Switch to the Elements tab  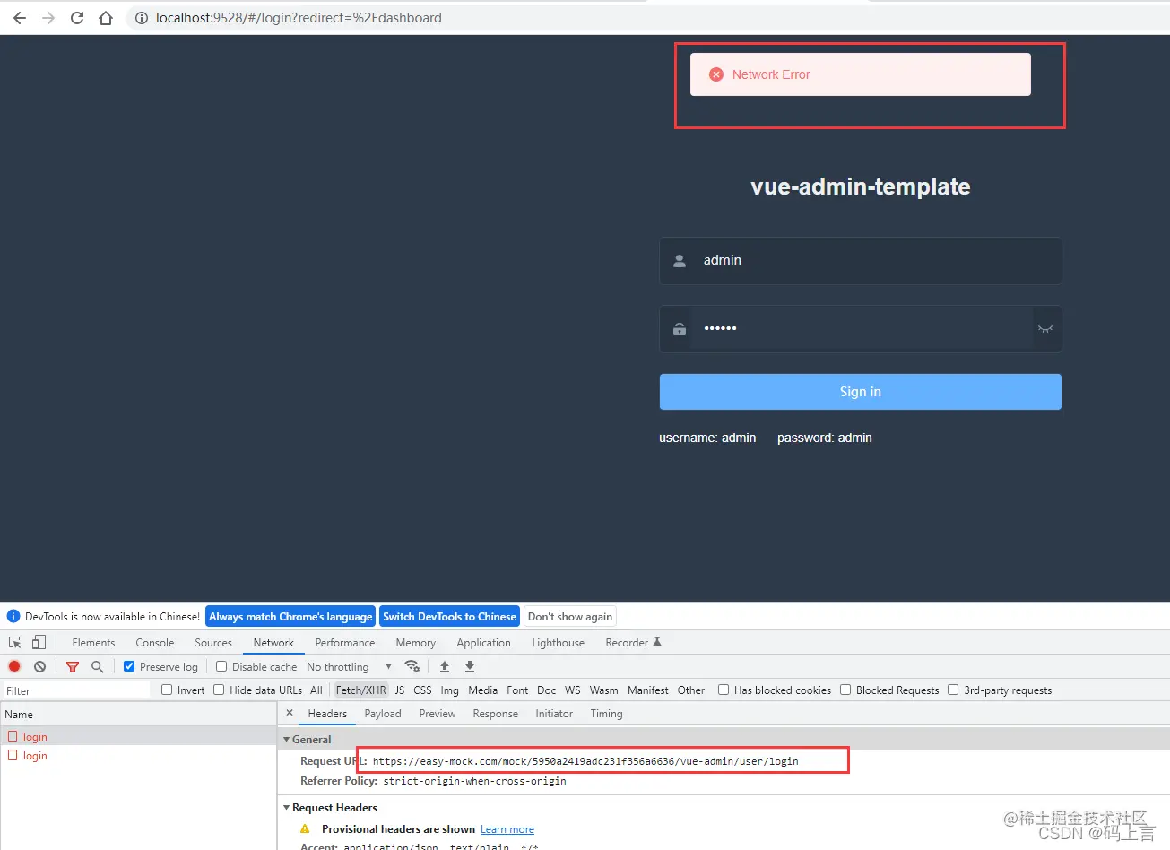tap(93, 643)
